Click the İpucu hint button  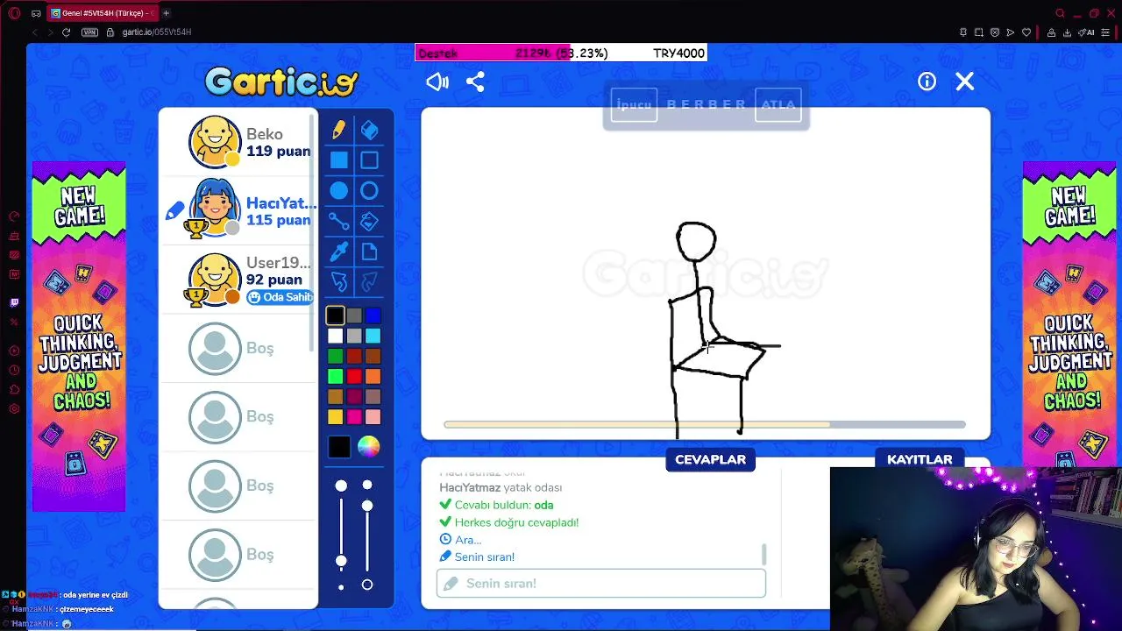634,104
